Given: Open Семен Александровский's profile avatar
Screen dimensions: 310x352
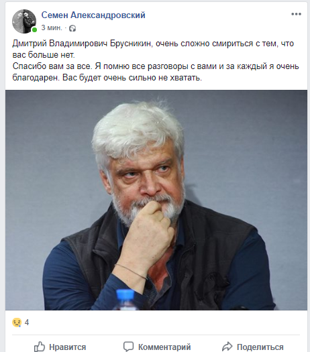Looking at the screenshot, I should tap(24, 21).
